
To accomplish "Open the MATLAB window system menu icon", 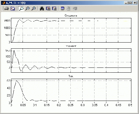I will 3,3.
